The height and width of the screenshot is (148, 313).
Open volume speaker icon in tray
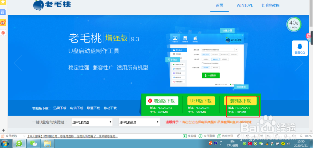click(x=288, y=143)
